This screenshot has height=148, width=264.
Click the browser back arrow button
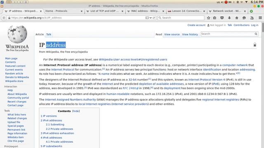(x=4, y=18)
